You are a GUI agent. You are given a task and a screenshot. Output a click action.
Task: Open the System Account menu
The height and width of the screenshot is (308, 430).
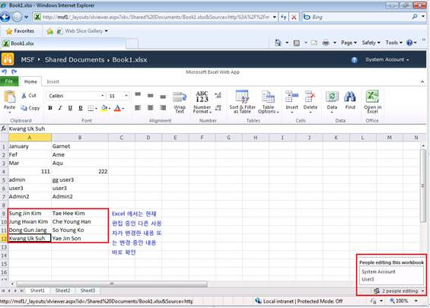pyautogui.click(x=387, y=59)
